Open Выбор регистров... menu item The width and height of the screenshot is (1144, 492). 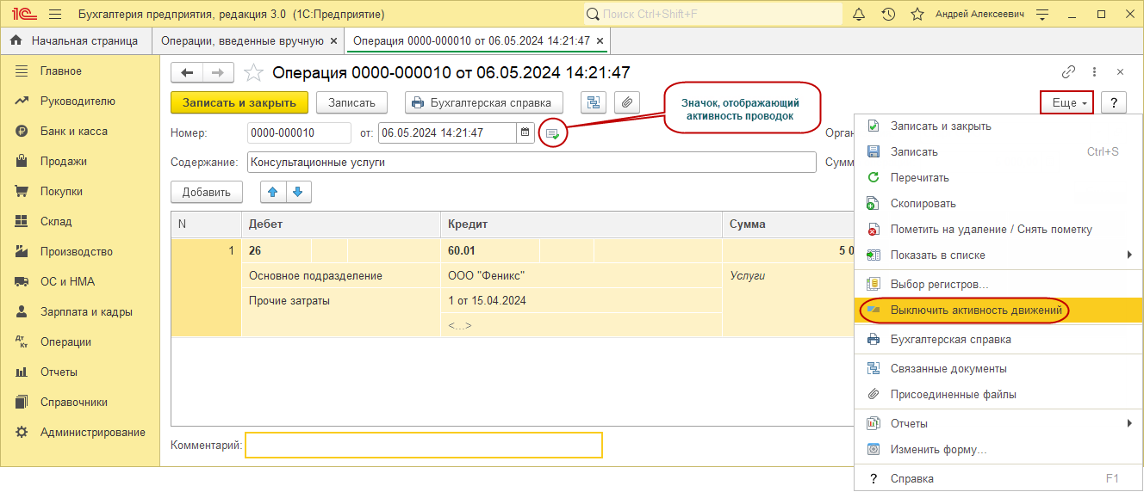[999, 284]
